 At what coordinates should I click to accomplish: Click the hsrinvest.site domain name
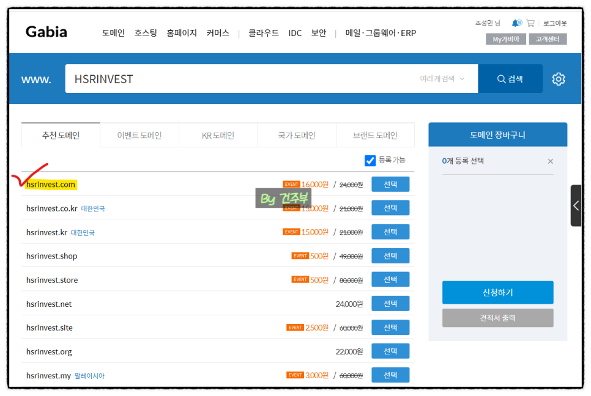click(50, 328)
